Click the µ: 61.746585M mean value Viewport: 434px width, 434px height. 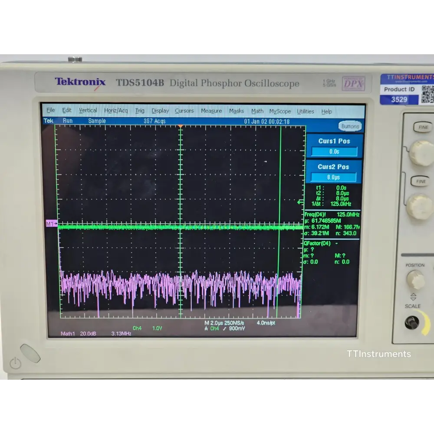point(323,221)
